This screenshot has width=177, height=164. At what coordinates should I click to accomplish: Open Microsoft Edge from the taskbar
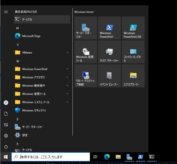(107, 157)
